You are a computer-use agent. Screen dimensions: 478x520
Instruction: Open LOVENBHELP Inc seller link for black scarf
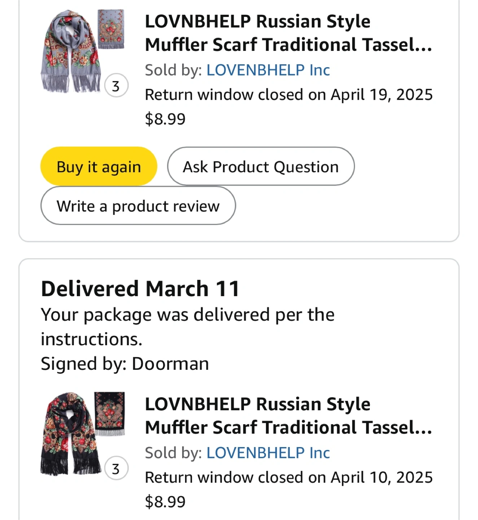[x=268, y=453]
